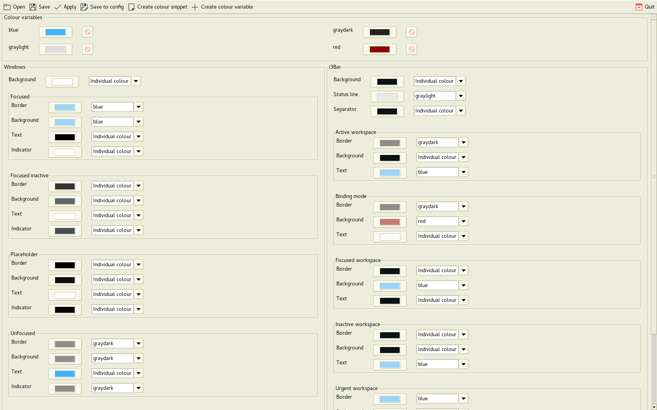This screenshot has height=410, width=657.
Task: Click the Apply checkmark icon
Action: coord(58,7)
